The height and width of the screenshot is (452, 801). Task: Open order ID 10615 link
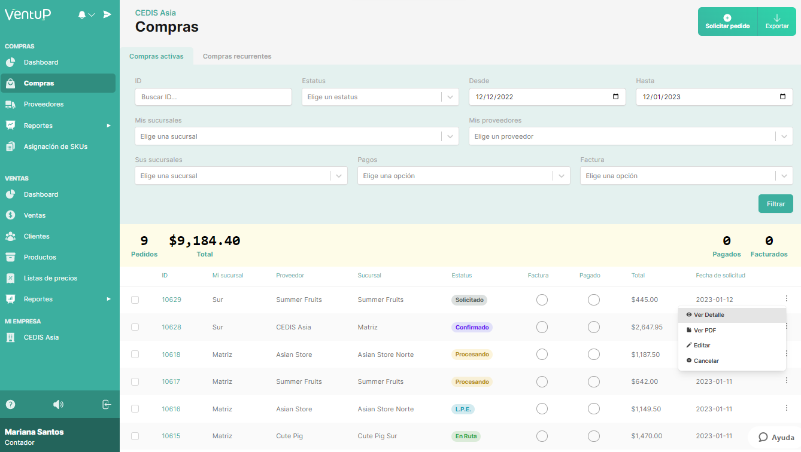coord(171,436)
